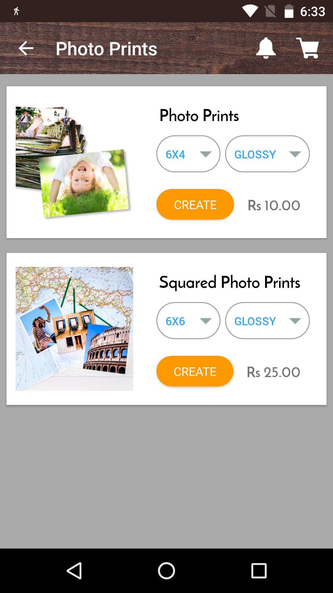The width and height of the screenshot is (333, 593).
Task: Tap the Rs 25.00 price label
Action: [x=273, y=372]
